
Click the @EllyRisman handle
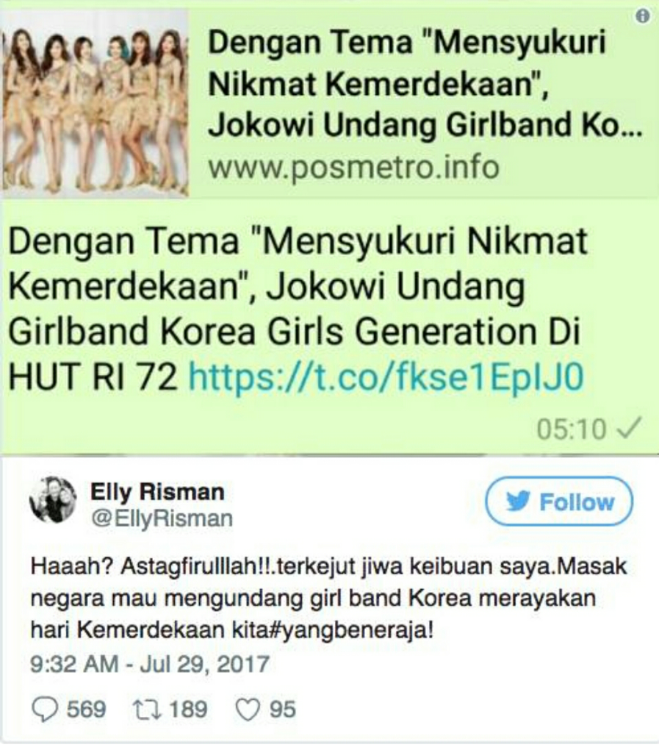click(x=162, y=519)
